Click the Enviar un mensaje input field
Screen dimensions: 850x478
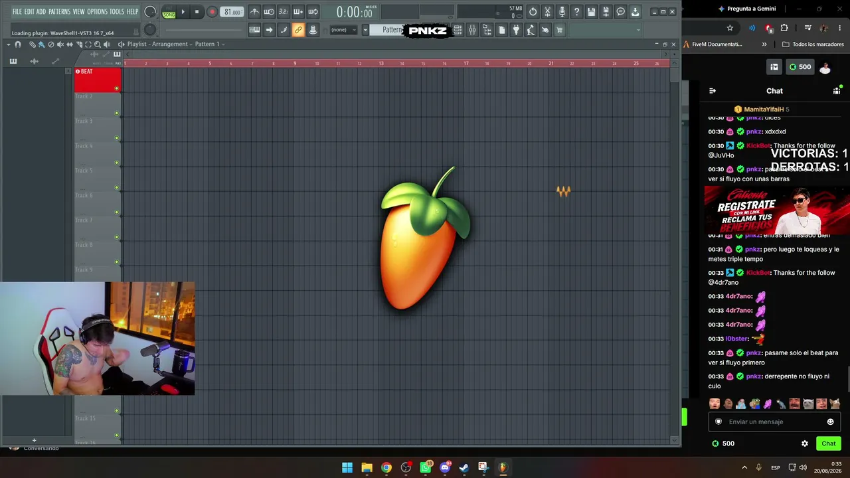(x=774, y=422)
